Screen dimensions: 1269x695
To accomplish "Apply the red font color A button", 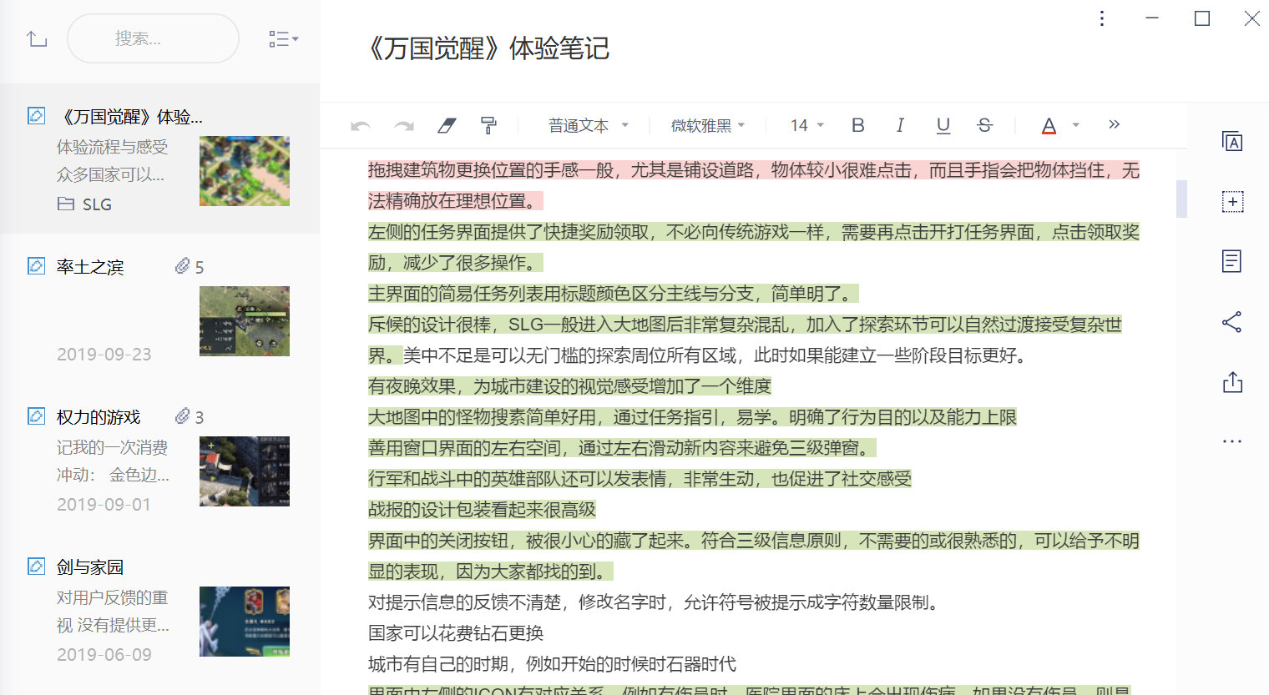I will (x=1049, y=126).
